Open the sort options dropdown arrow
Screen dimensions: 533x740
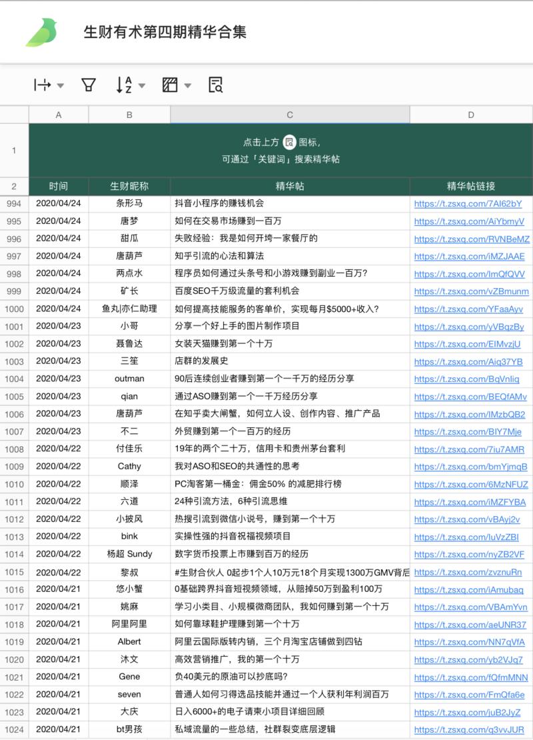pos(141,85)
